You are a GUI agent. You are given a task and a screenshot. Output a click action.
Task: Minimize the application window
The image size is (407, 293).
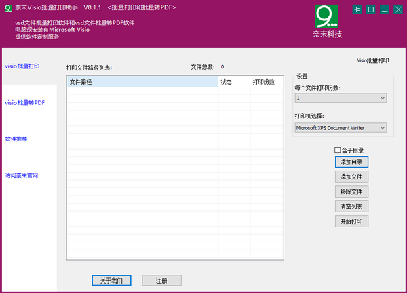[385, 9]
